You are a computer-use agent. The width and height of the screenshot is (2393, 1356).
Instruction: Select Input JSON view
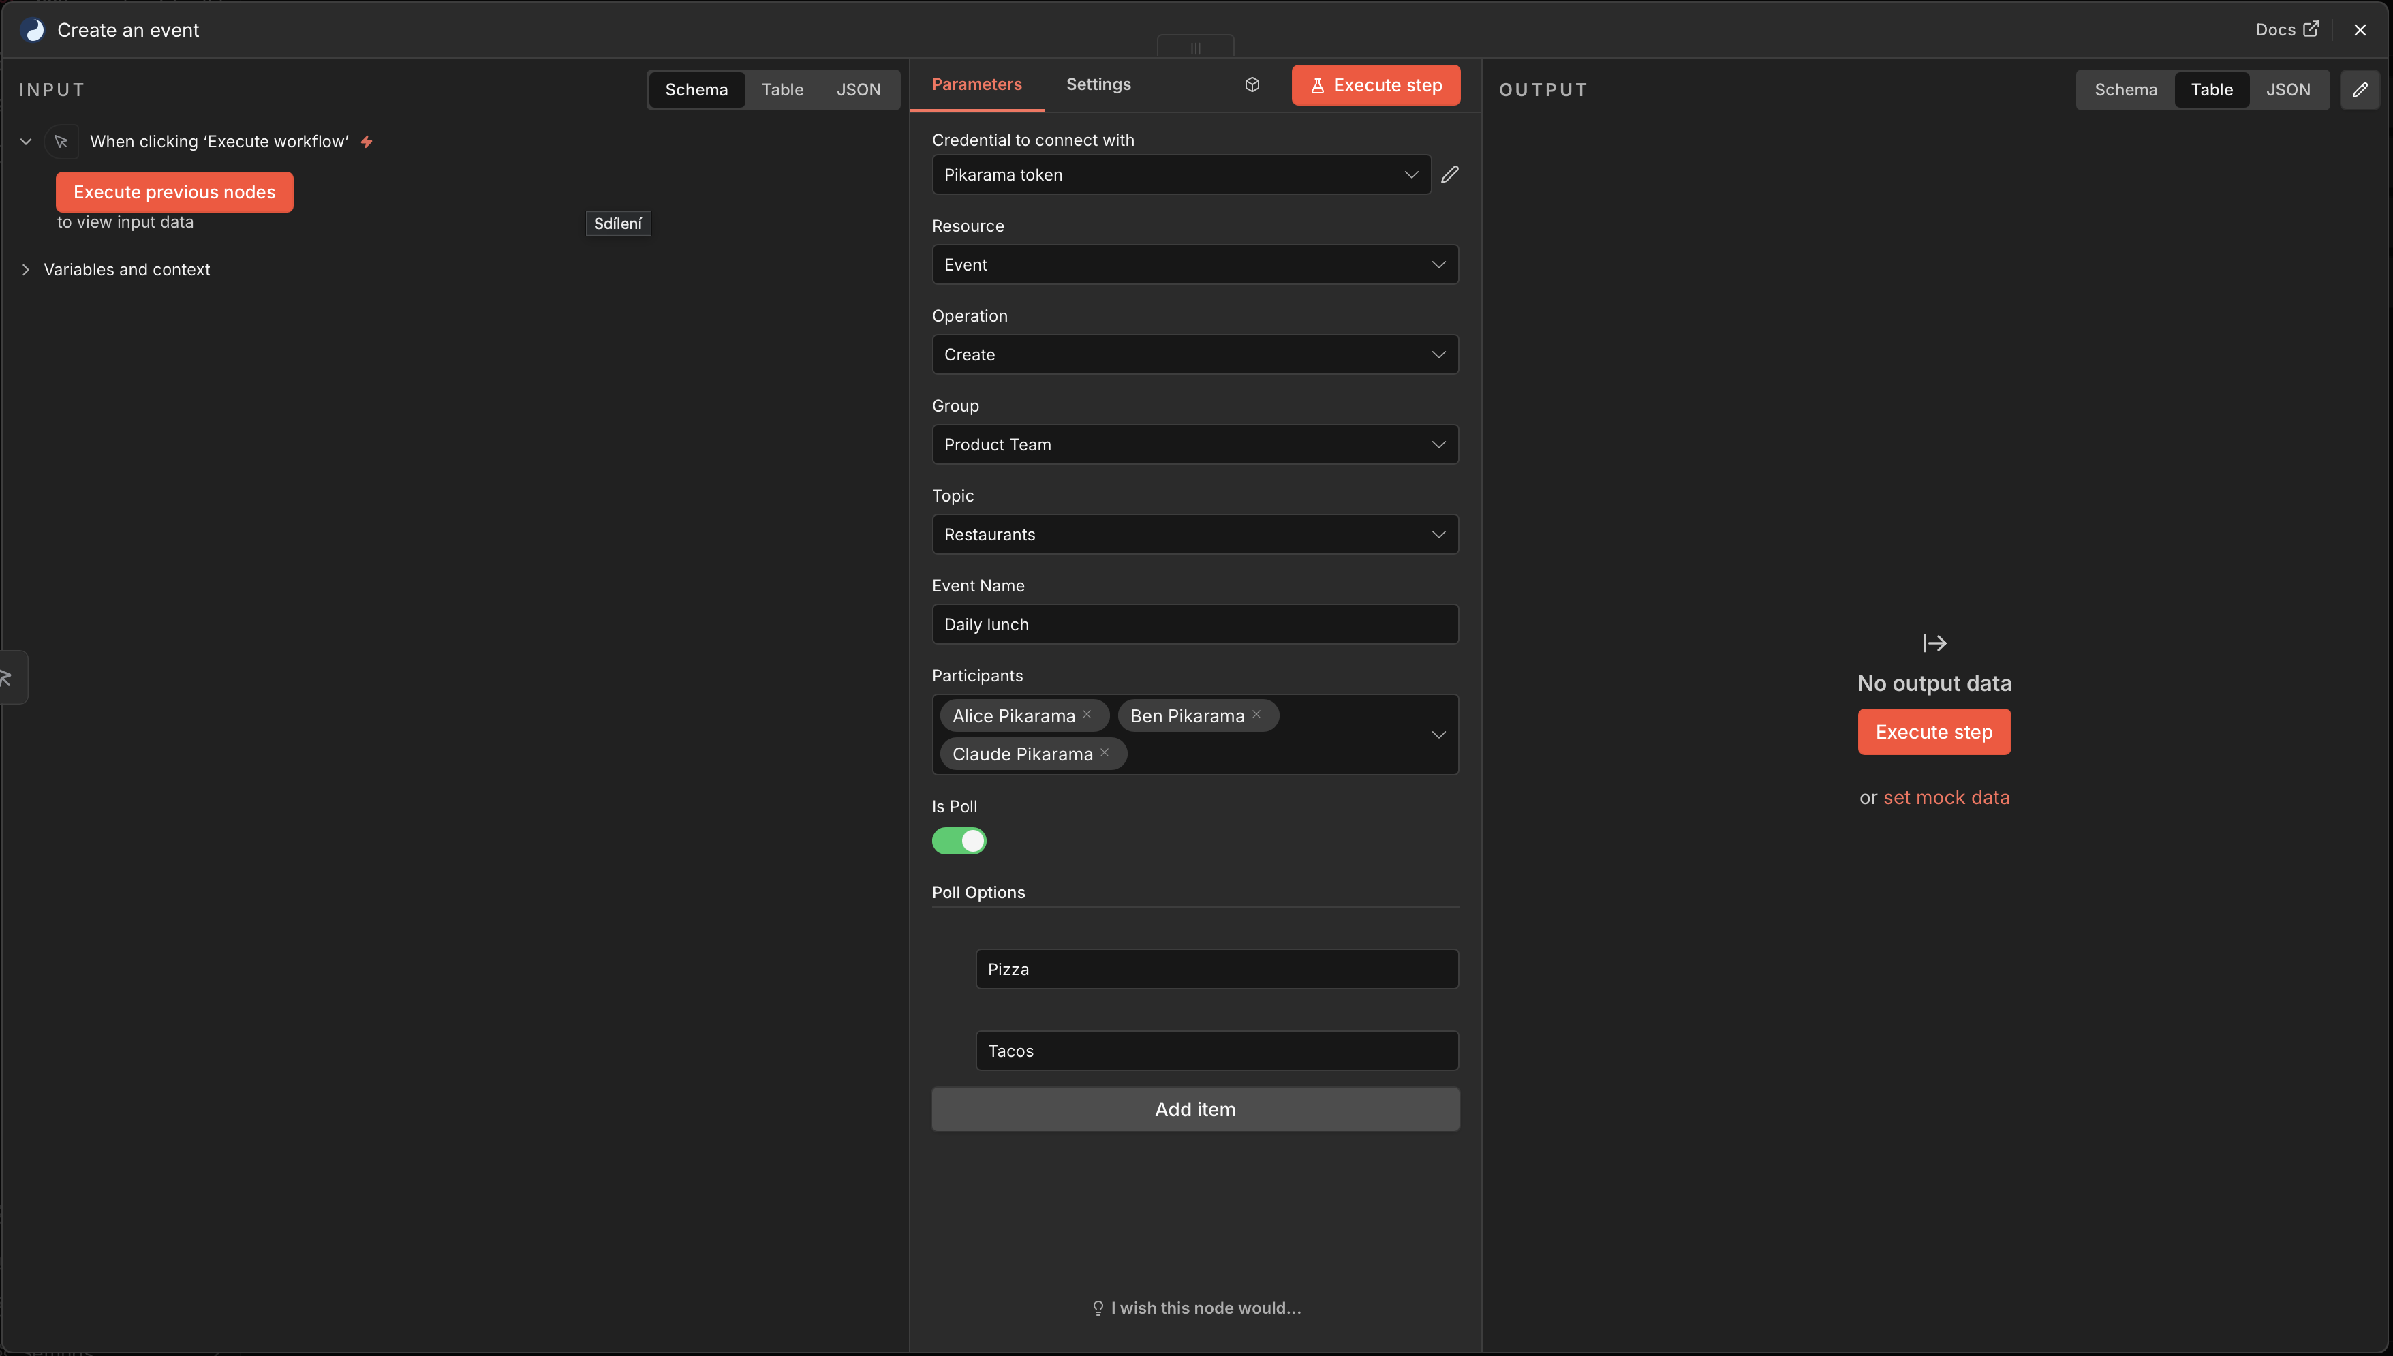pos(858,89)
